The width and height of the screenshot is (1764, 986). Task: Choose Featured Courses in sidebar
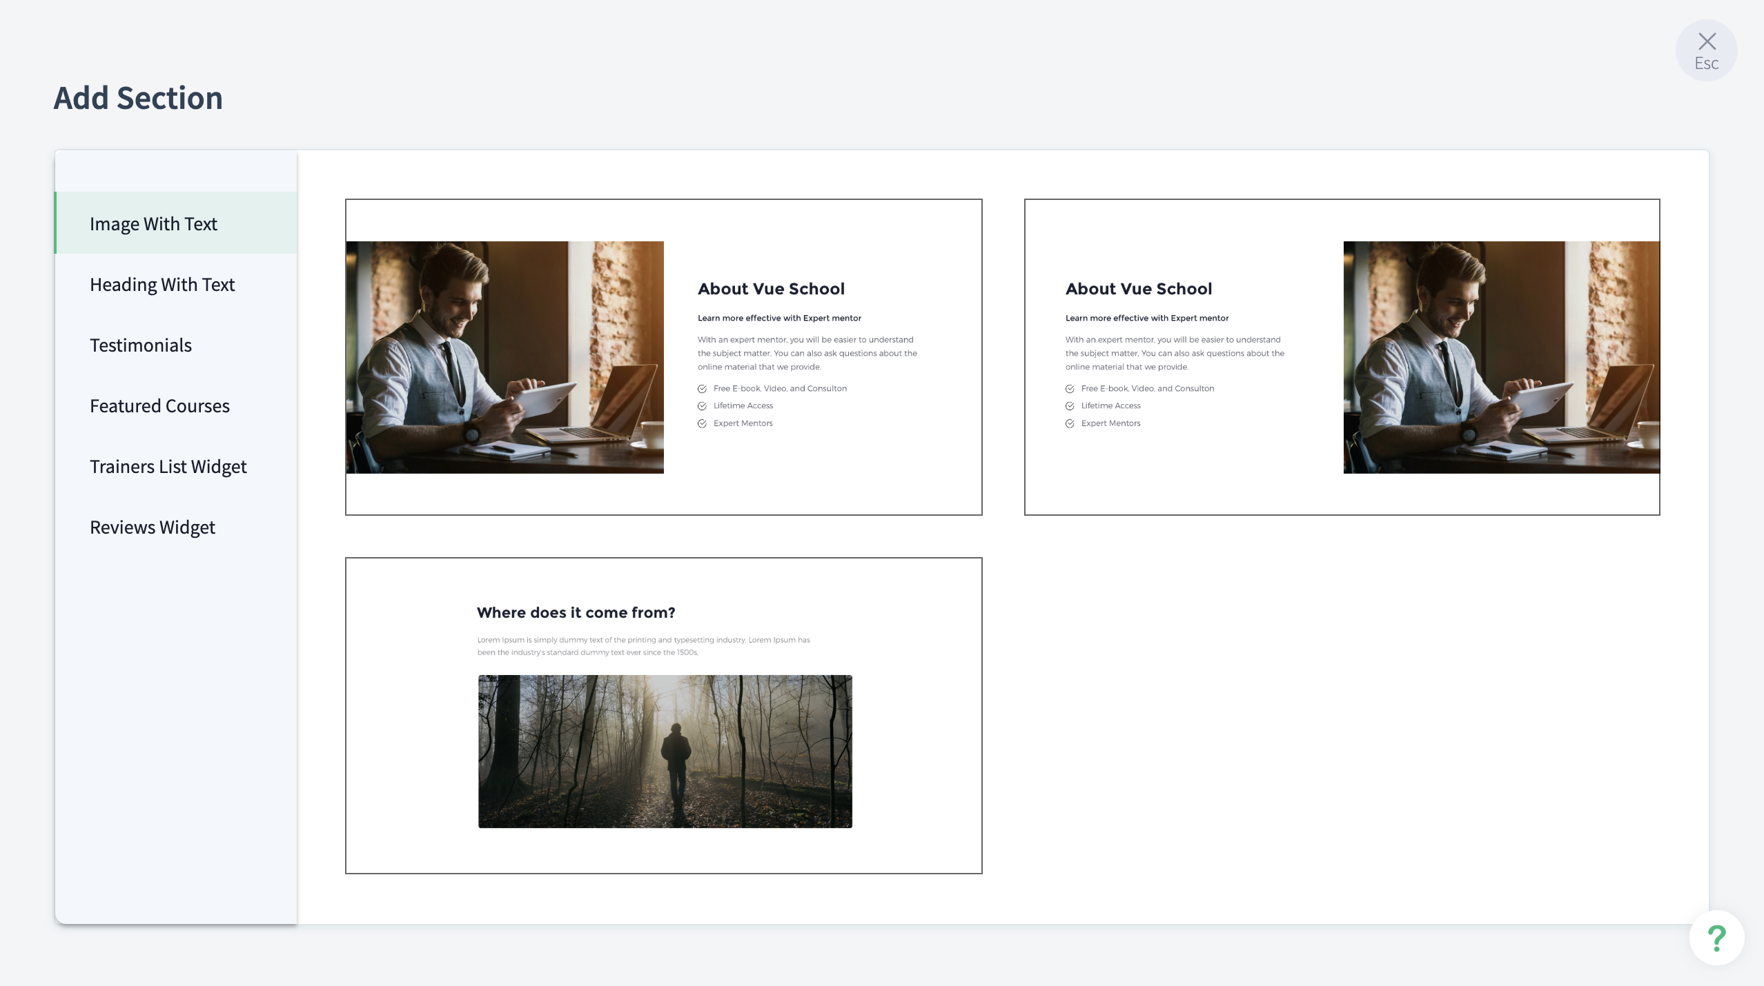159,405
